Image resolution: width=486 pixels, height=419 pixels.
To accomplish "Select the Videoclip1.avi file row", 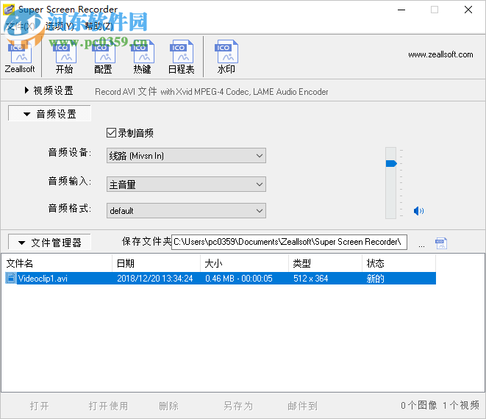I will coord(221,278).
